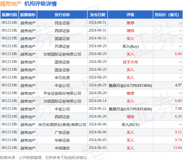The image size is (183, 160).
Task: Select the 开源证券 cell
Action: 62,46
